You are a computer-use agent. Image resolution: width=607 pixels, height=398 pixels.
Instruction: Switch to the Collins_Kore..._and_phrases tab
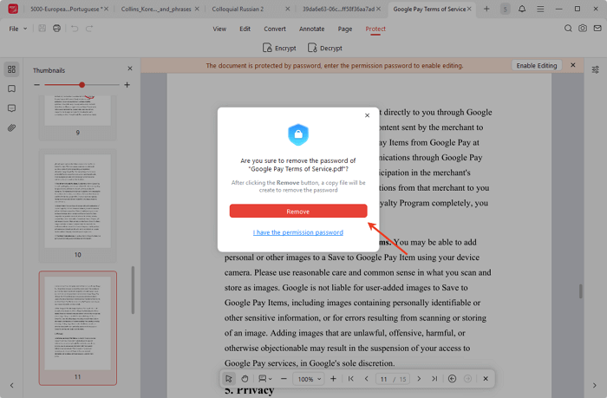point(156,9)
